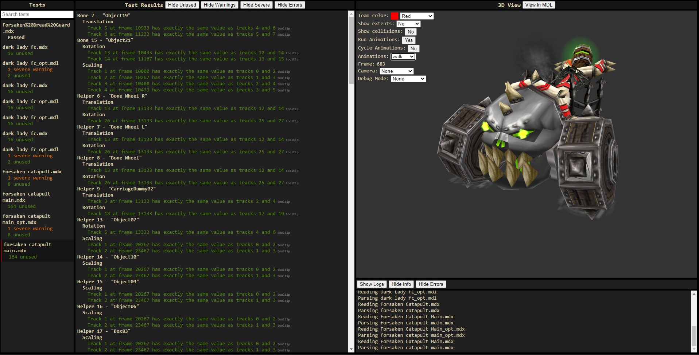Focus the Search tests field
Viewport: 699px width, 355px height.
pyautogui.click(x=37, y=14)
